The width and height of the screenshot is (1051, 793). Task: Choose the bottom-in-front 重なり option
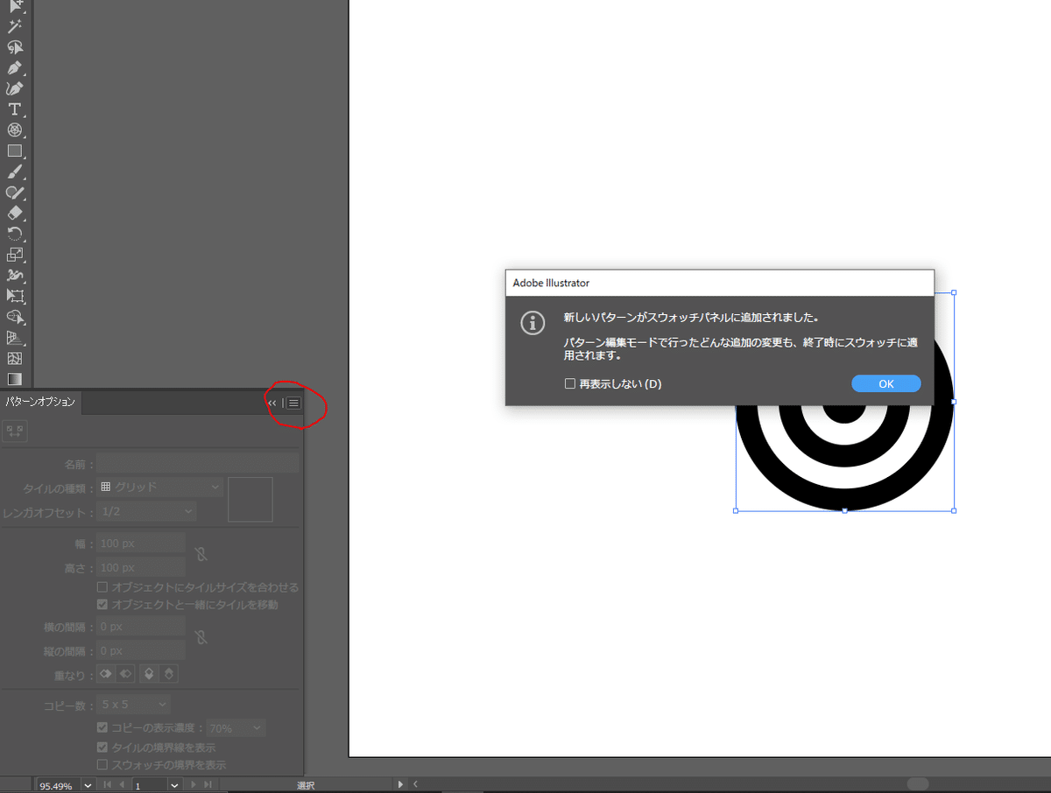(170, 674)
